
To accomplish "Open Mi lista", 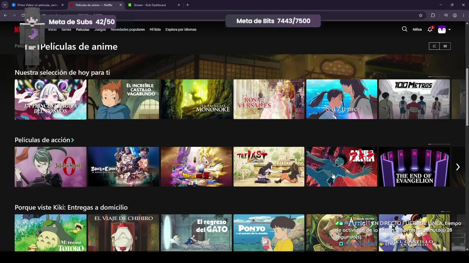I will click(x=155, y=30).
